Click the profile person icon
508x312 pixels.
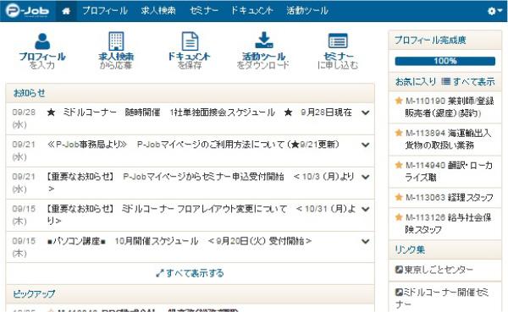[42, 41]
